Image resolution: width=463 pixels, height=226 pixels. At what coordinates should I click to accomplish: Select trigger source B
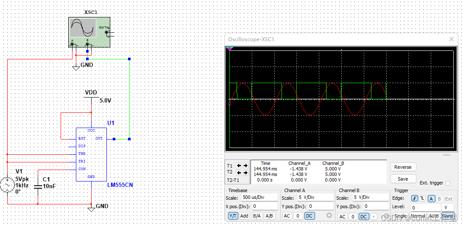439,199
